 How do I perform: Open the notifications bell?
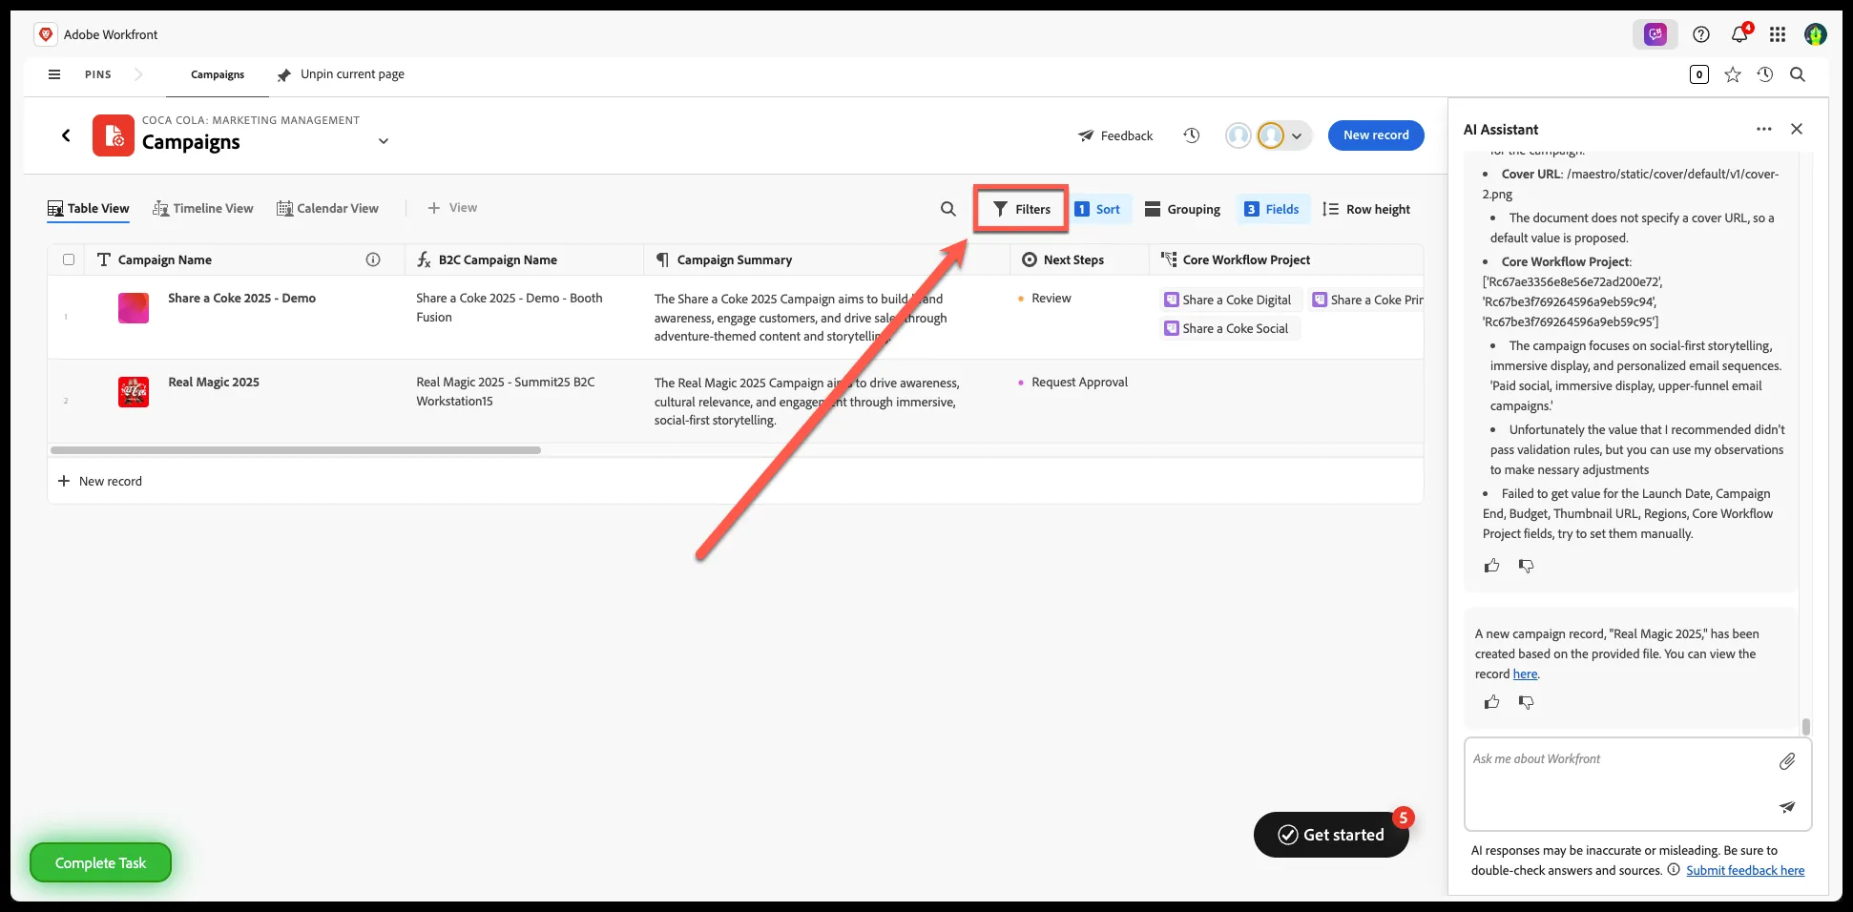pyautogui.click(x=1739, y=34)
